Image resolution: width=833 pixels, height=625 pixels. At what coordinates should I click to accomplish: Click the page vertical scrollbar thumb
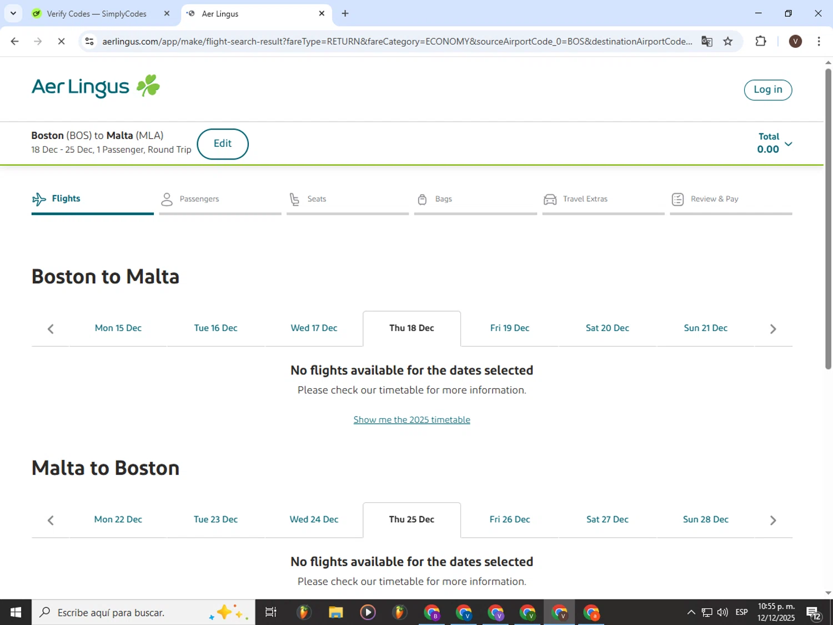click(x=828, y=218)
